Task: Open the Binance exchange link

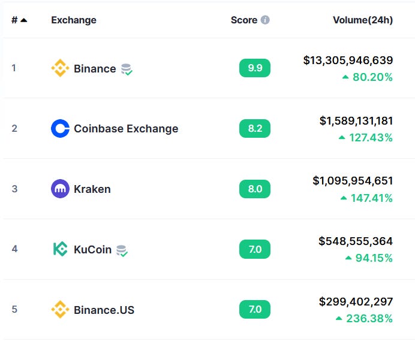Action: click(95, 68)
